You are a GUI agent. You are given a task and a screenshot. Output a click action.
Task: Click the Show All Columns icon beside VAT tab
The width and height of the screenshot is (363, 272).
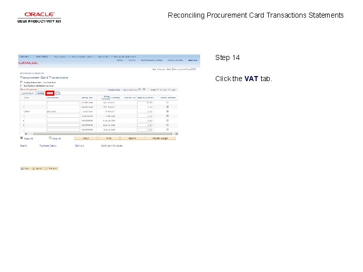(58, 93)
